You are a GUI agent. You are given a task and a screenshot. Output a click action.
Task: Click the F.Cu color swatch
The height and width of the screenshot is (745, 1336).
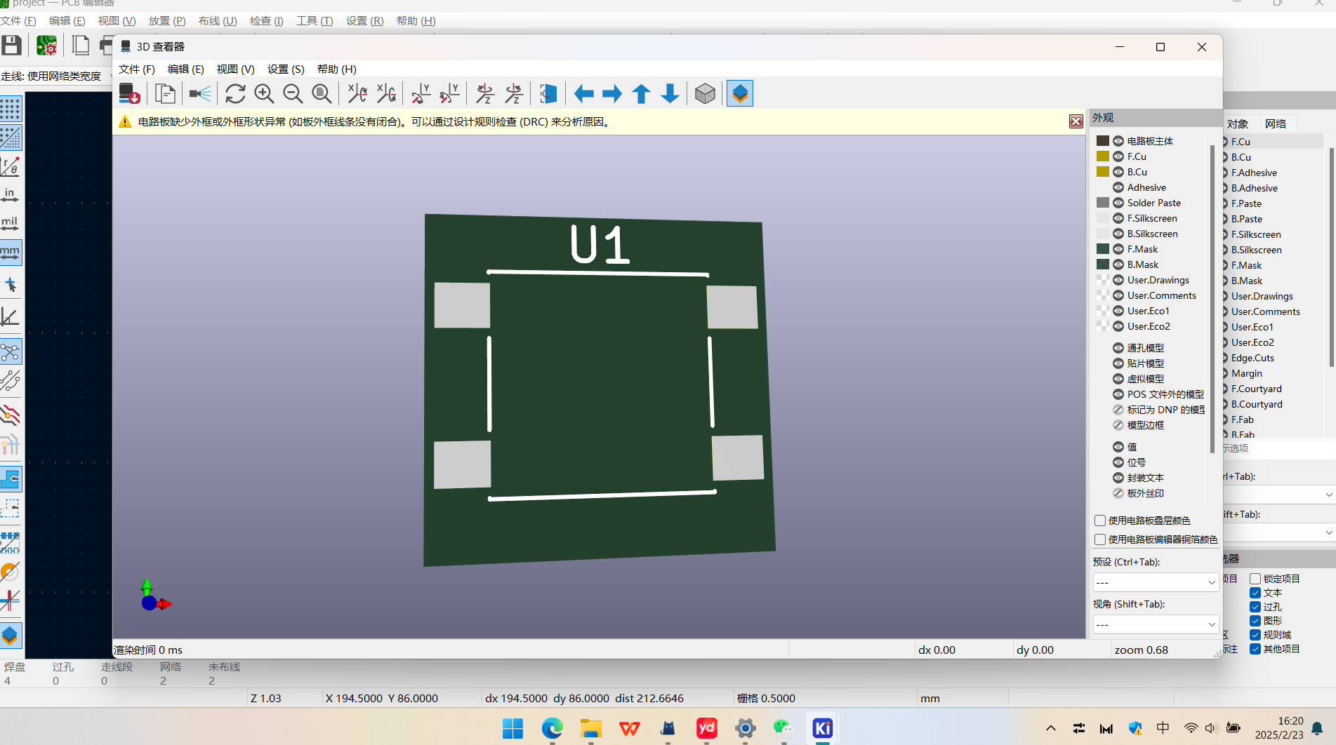point(1103,156)
